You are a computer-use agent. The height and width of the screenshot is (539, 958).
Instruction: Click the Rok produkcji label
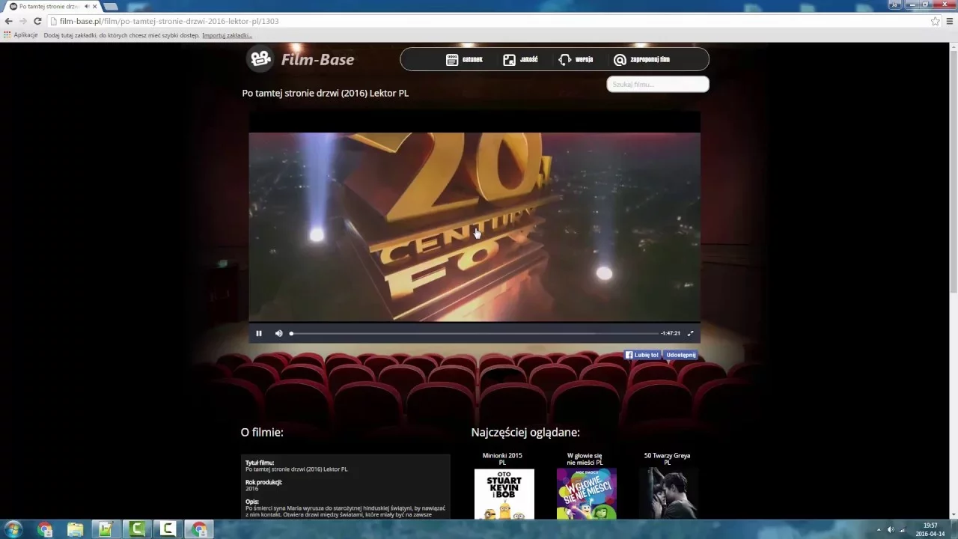point(263,482)
